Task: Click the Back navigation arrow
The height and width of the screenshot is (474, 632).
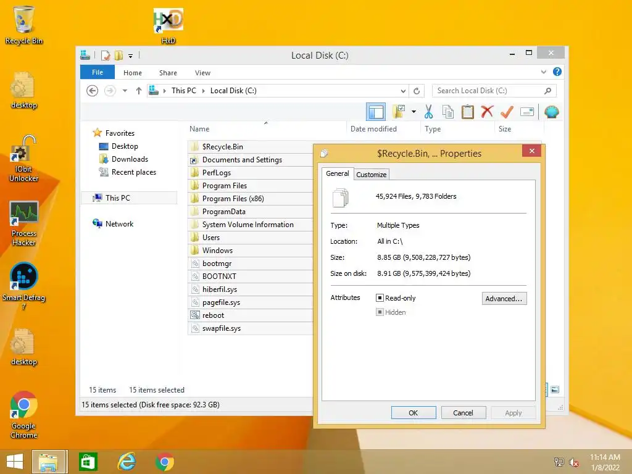Action: [x=93, y=91]
